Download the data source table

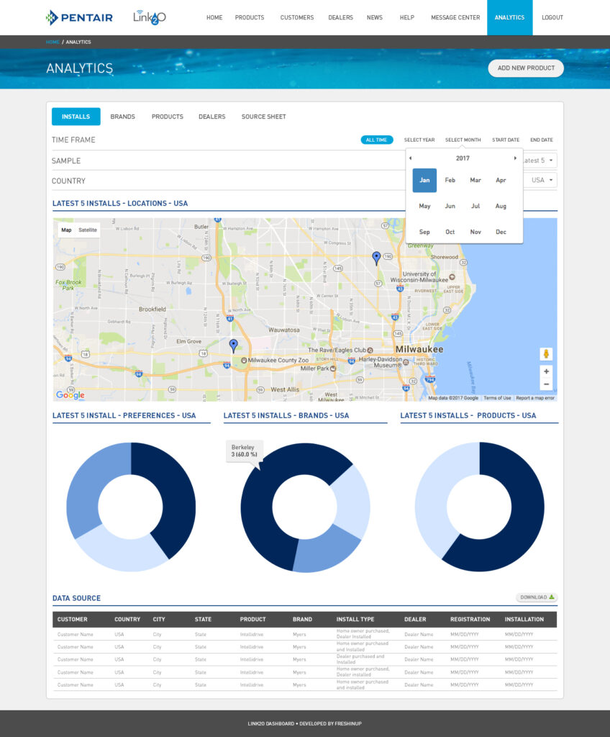(537, 597)
